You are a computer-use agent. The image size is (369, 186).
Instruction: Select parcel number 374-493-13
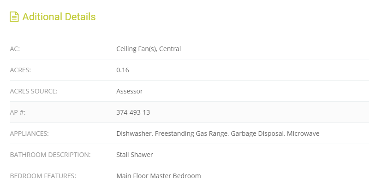click(x=133, y=112)
